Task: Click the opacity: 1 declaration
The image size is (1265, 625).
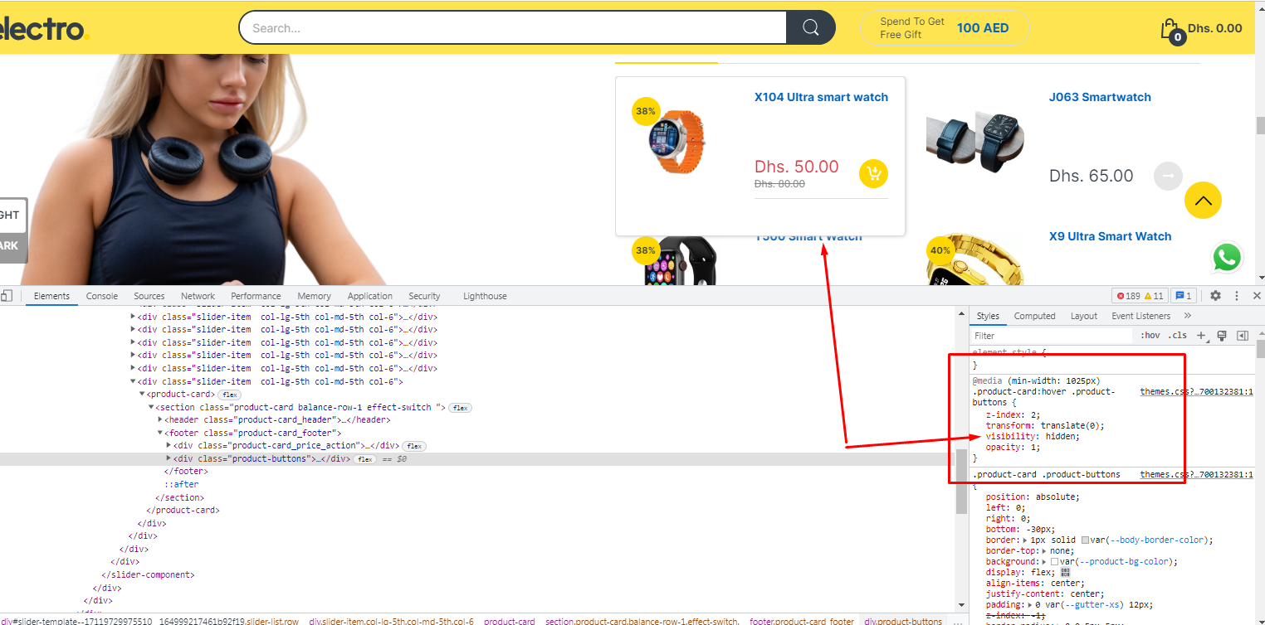Action: click(x=1013, y=447)
